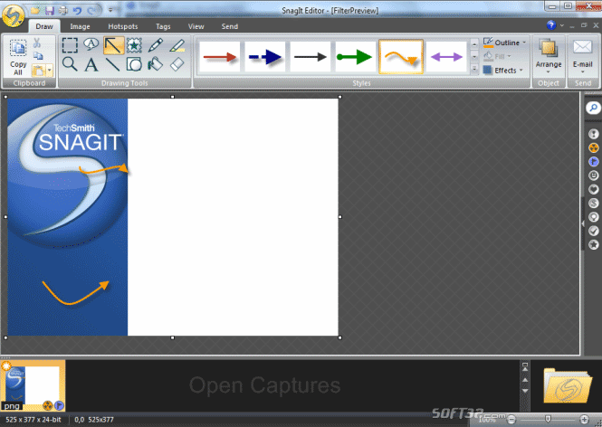Click the Open folder quick access icon
The width and height of the screenshot is (602, 427).
[x=35, y=10]
